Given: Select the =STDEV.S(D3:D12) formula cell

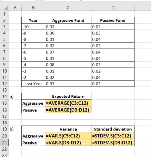Looking at the screenshot, I should pyautogui.click(x=113, y=142).
